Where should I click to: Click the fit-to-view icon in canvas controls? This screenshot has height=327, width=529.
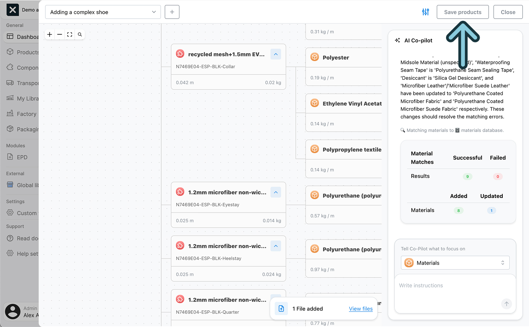69,35
